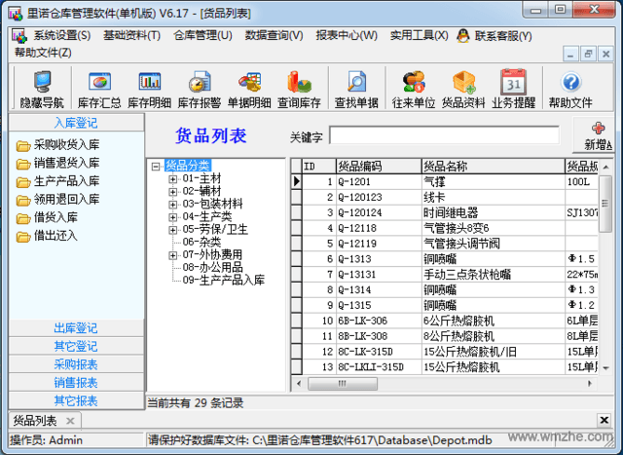Open 往来单位 from the toolbar
The height and width of the screenshot is (455, 623).
[x=414, y=89]
